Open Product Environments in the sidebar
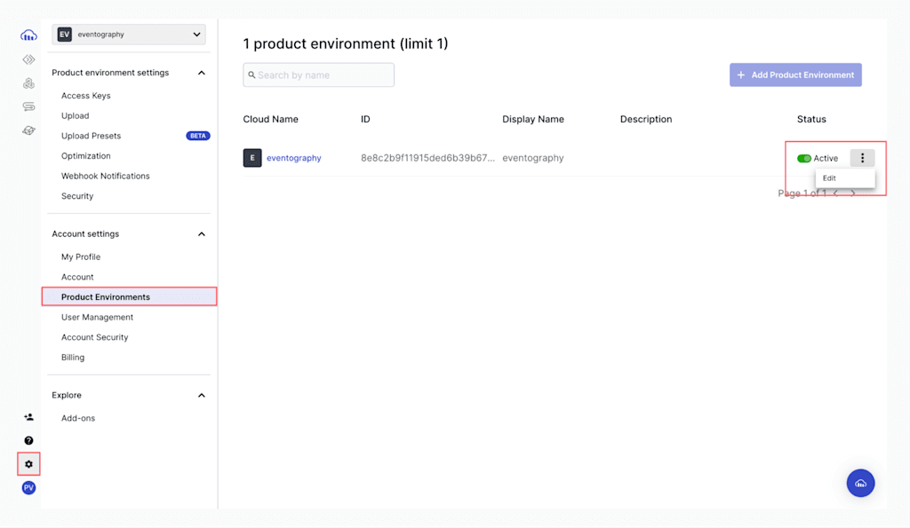Screen dimensions: 910x528 pyautogui.click(x=106, y=297)
